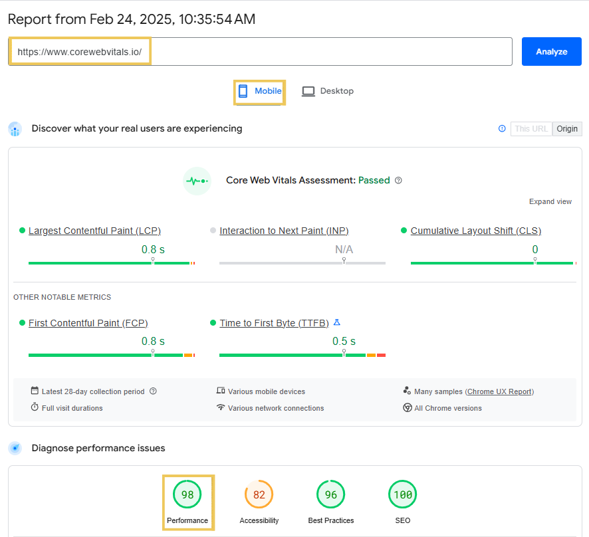This screenshot has height=537, width=589.
Task: Click the FCP value 0.8 s
Action: (x=153, y=342)
